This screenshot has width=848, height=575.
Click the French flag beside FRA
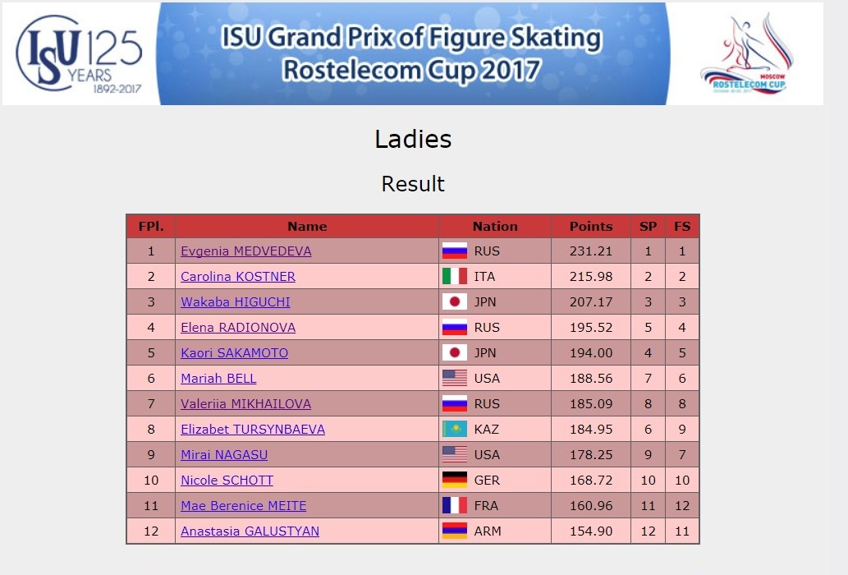click(454, 505)
